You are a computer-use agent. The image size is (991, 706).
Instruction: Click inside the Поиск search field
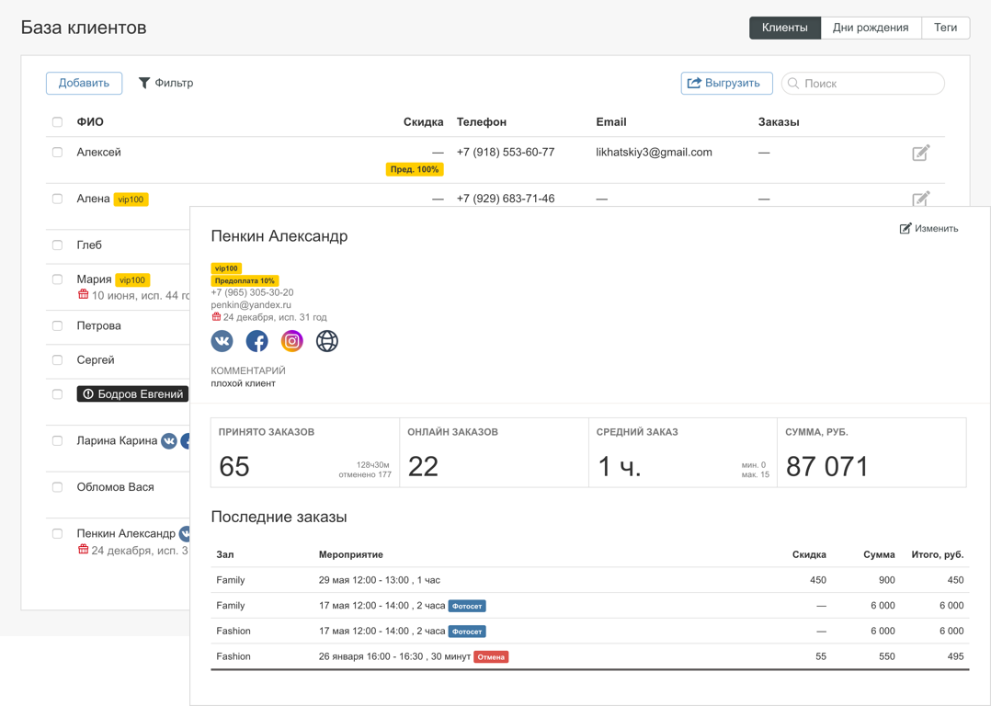click(864, 83)
